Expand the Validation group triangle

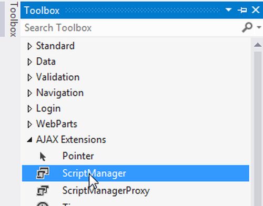pyautogui.click(x=29, y=78)
